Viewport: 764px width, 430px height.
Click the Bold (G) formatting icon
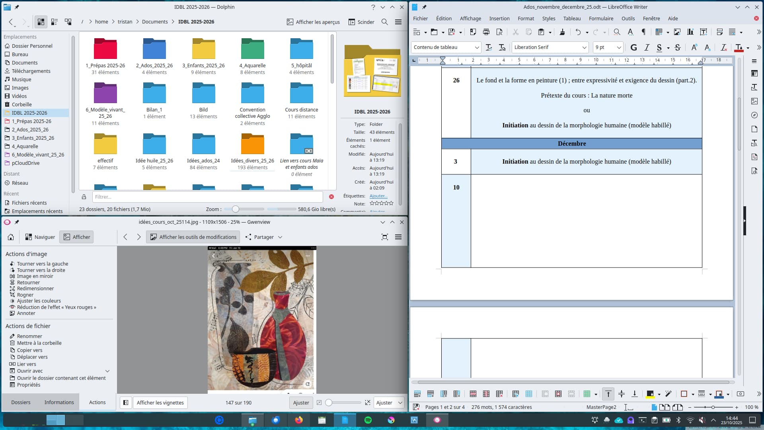point(634,47)
